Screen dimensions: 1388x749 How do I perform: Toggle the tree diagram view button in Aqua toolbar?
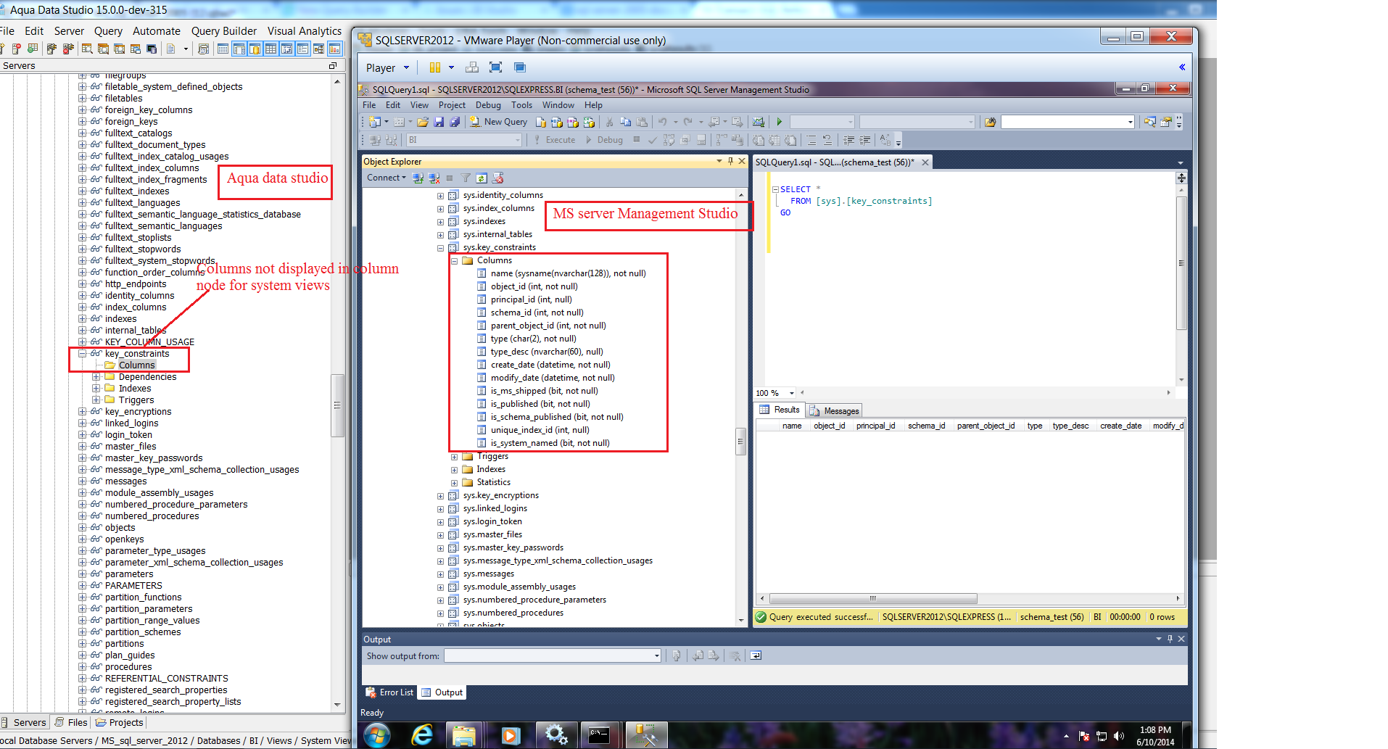click(x=318, y=49)
